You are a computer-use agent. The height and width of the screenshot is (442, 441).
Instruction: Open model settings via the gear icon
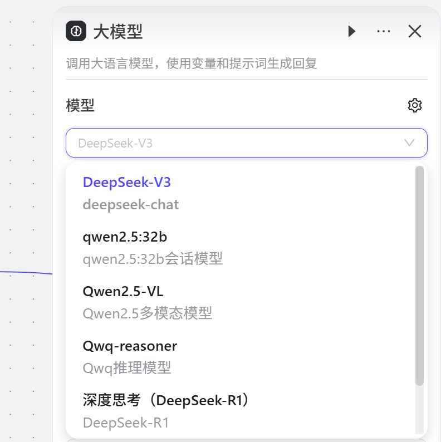[415, 105]
